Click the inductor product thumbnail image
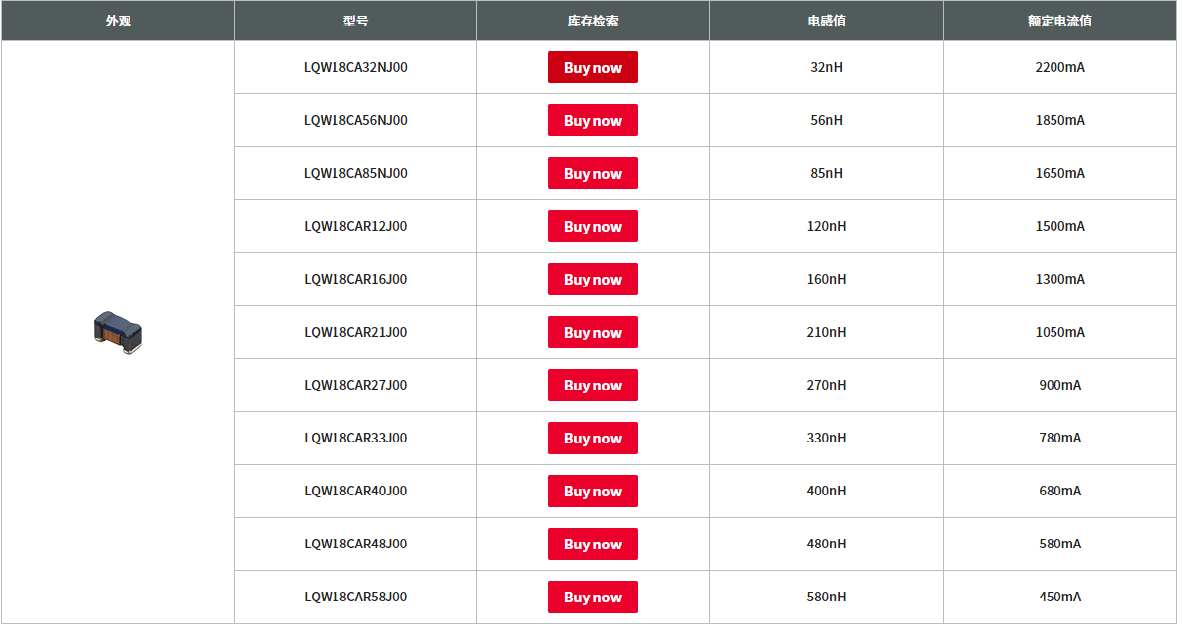Viewport: 1183px width, 624px height. [118, 331]
